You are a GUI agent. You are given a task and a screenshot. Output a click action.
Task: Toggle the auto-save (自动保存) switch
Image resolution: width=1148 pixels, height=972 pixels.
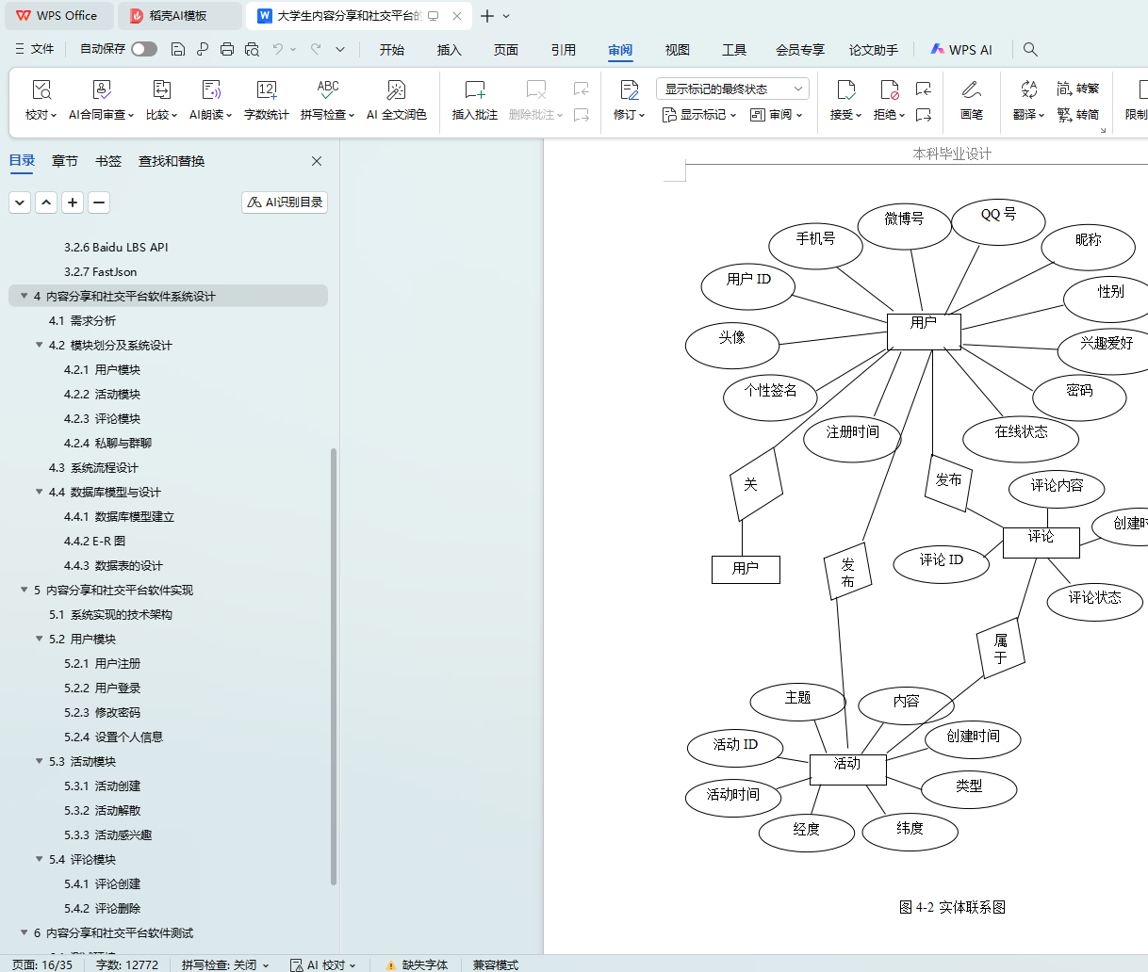click(143, 49)
